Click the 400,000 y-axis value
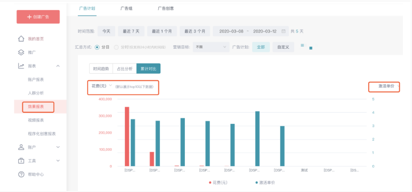412x192 pixels. [x=105, y=99]
